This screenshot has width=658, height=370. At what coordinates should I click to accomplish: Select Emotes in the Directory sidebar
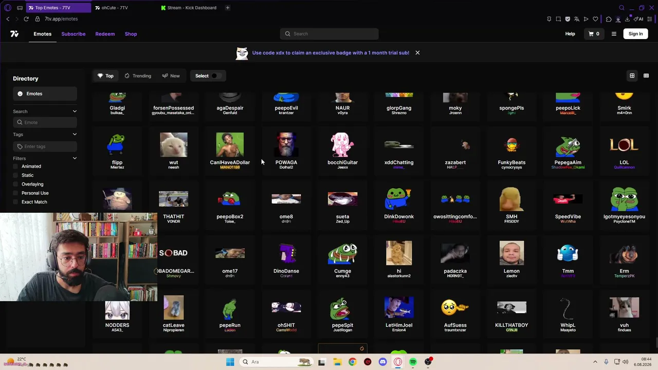(x=45, y=94)
